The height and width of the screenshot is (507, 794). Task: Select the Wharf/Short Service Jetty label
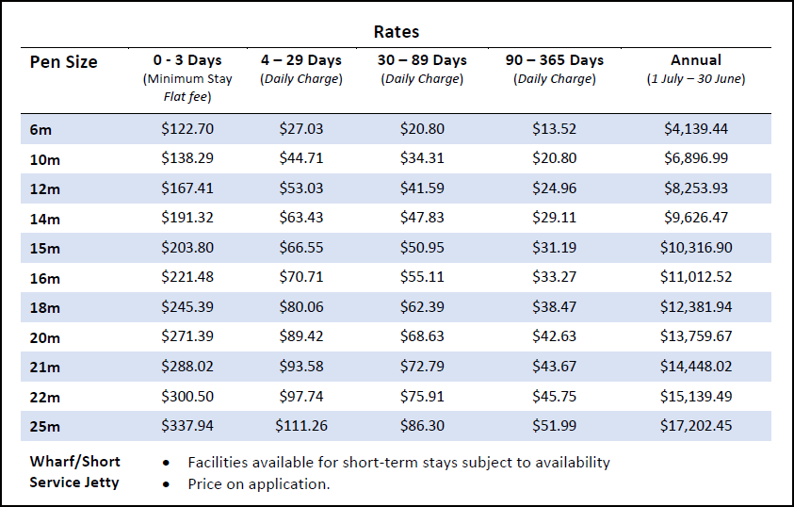tap(74, 473)
